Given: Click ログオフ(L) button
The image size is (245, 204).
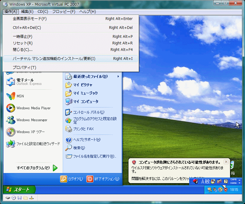Looking at the screenshot, I should [72, 179].
